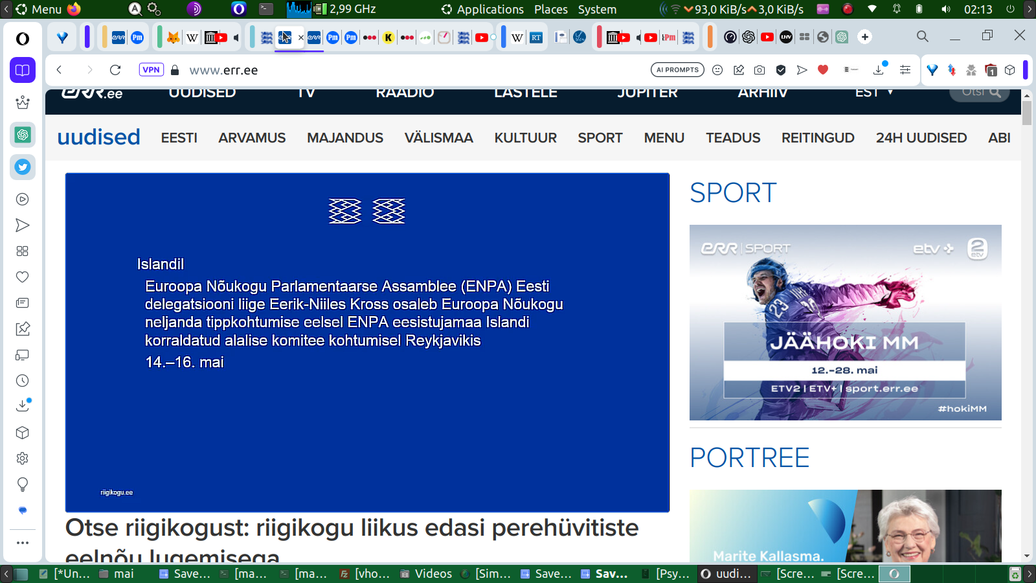Click the page vertical scrollbar thumb
This screenshot has height=583, width=1036.
[1027, 111]
